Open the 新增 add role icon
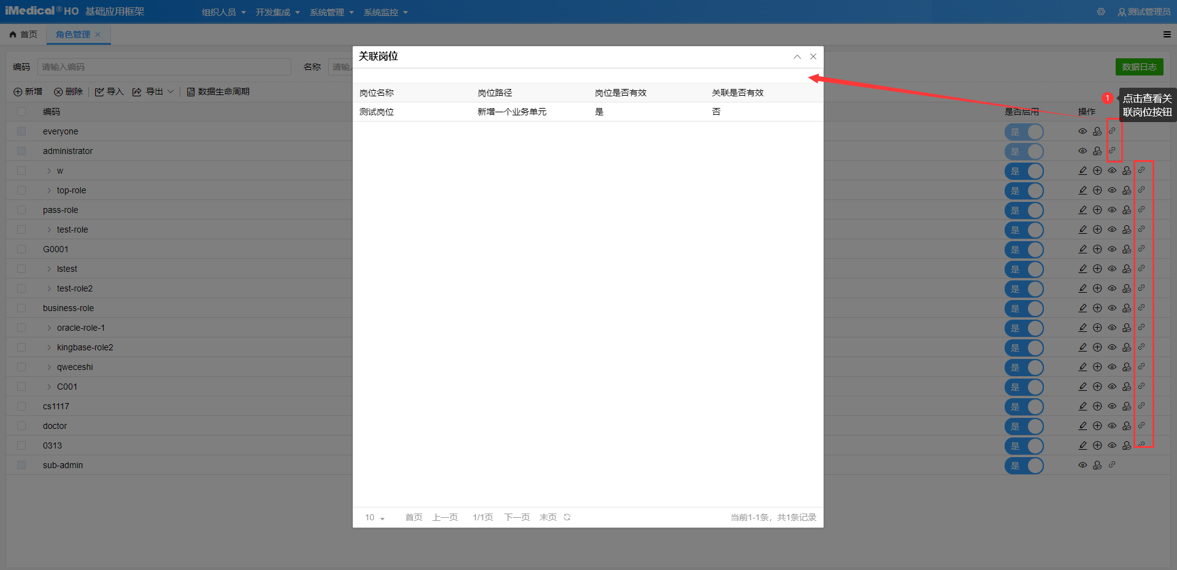Viewport: 1177px width, 570px height. coord(28,91)
